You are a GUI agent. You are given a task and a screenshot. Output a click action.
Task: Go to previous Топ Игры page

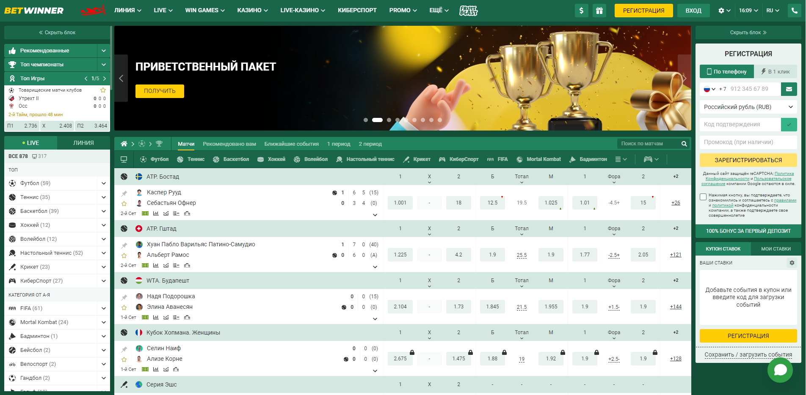click(86, 79)
